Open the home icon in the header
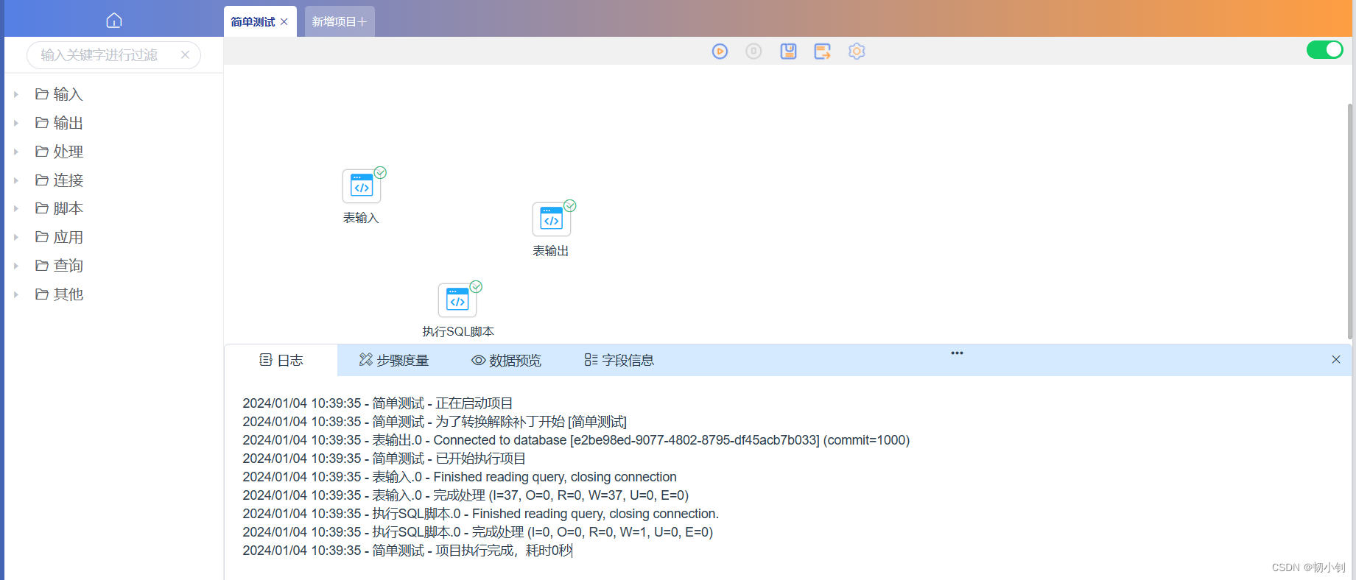1356x580 pixels. tap(114, 21)
